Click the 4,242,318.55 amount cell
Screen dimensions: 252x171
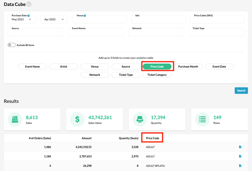point(84,147)
